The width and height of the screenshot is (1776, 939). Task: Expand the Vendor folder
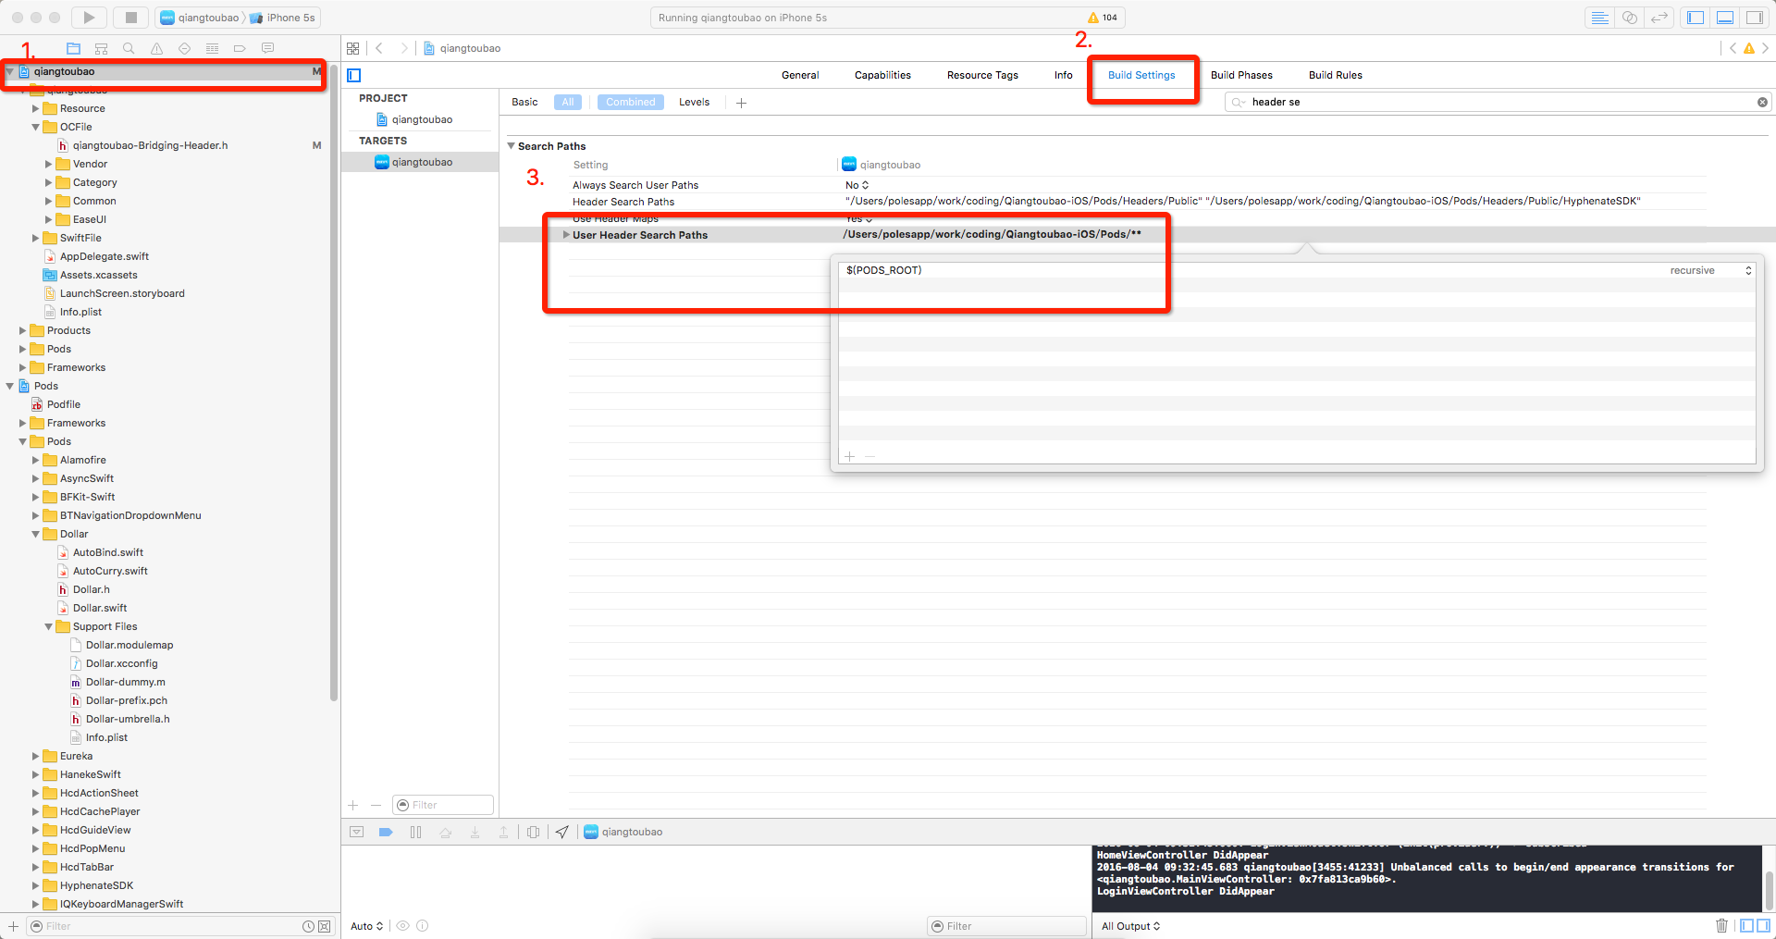point(49,164)
